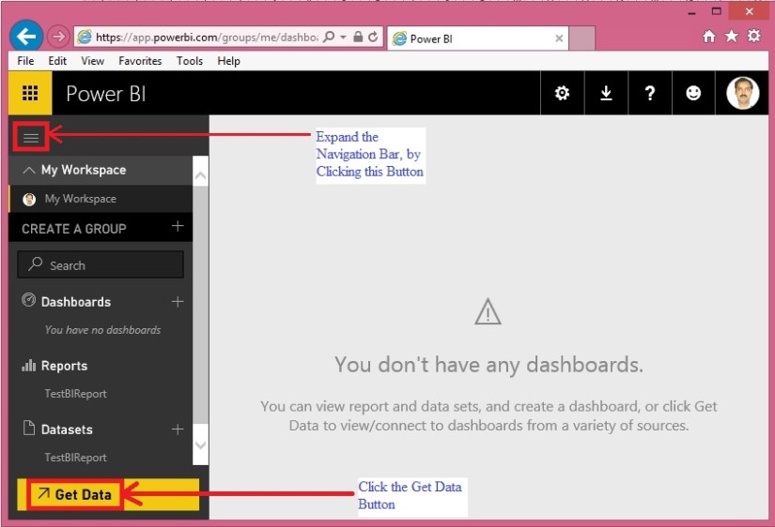
Task: Click the Dashboards heading
Action: (x=76, y=302)
